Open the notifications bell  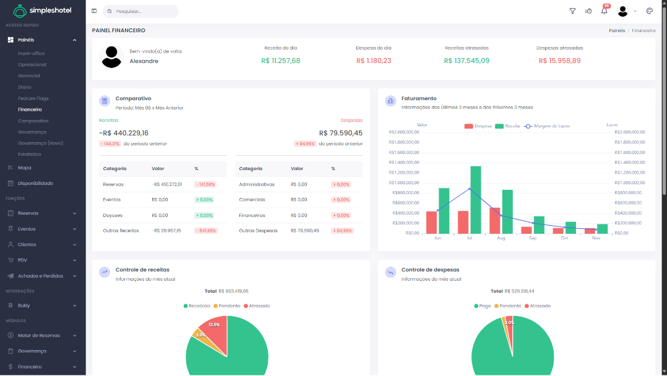tap(604, 11)
